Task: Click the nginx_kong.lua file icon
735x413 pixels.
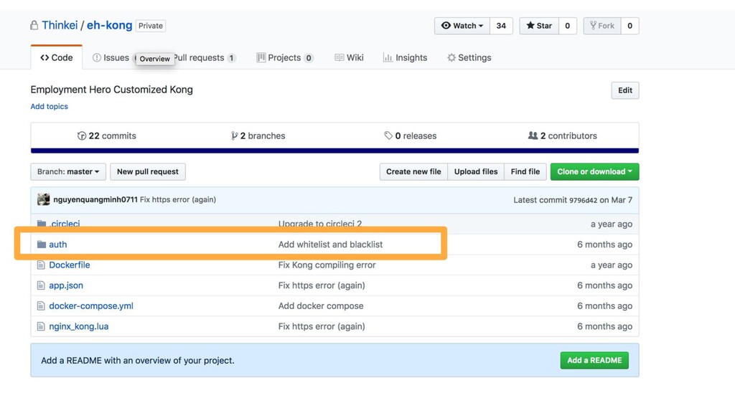Action: (41, 326)
